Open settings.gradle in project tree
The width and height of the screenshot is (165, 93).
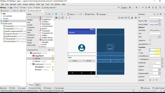[x=10, y=39]
